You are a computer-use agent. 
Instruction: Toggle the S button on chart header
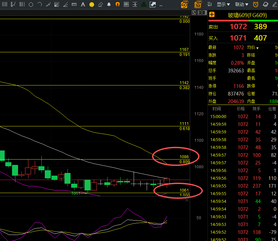tap(194, 13)
